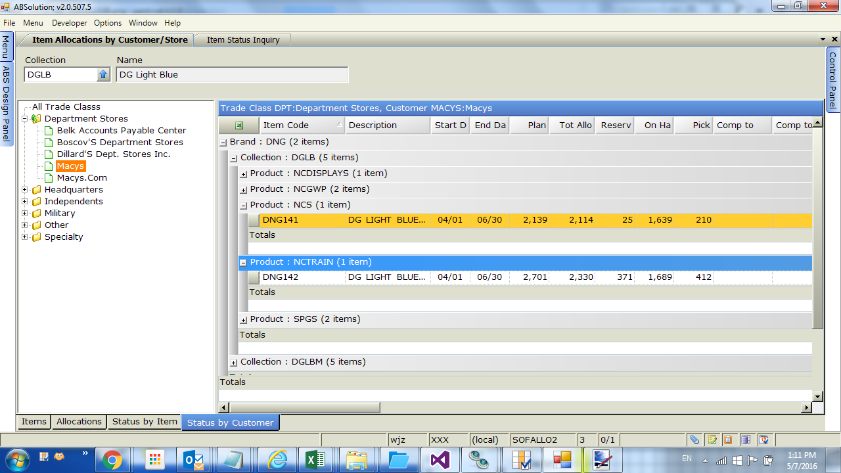Image resolution: width=841 pixels, height=473 pixels.
Task: Expand the Product : SPGS group
Action: coord(244,320)
